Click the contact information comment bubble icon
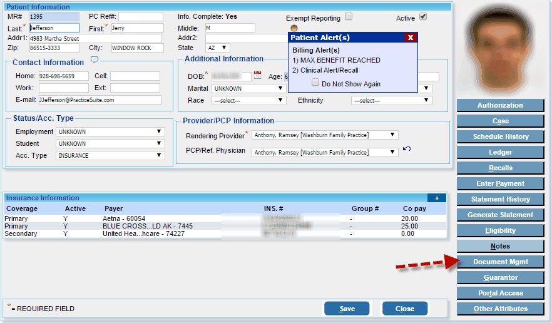The image size is (552, 323). click(95, 60)
